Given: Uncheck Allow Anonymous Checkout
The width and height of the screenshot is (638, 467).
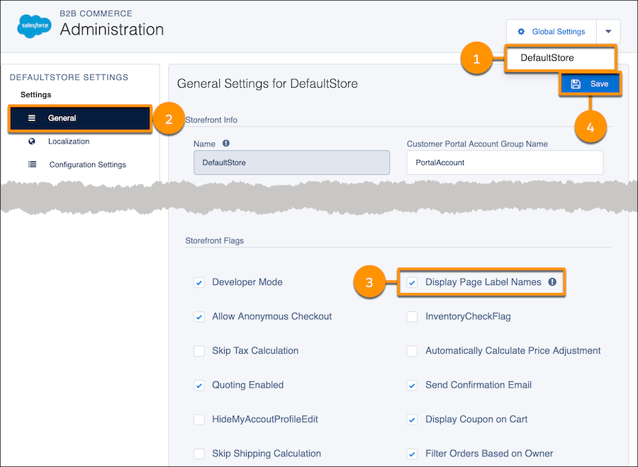Looking at the screenshot, I should tap(199, 317).
